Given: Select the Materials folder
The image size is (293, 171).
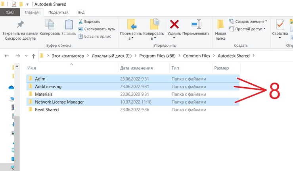Looking at the screenshot, I should click(x=133, y=94).
